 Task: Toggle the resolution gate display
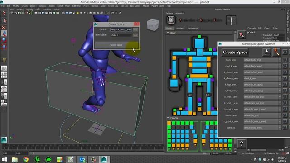pyautogui.click(x=43, y=13)
